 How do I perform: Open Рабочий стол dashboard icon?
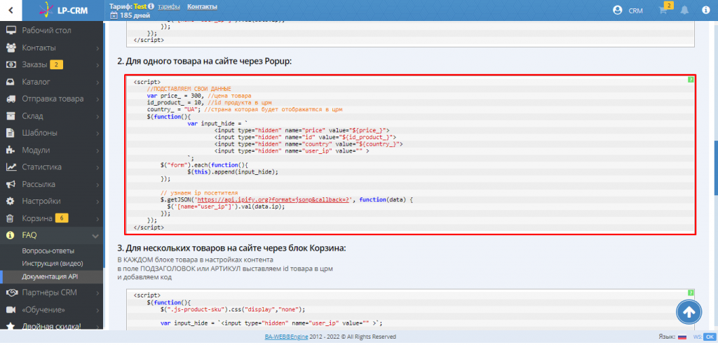point(11,31)
